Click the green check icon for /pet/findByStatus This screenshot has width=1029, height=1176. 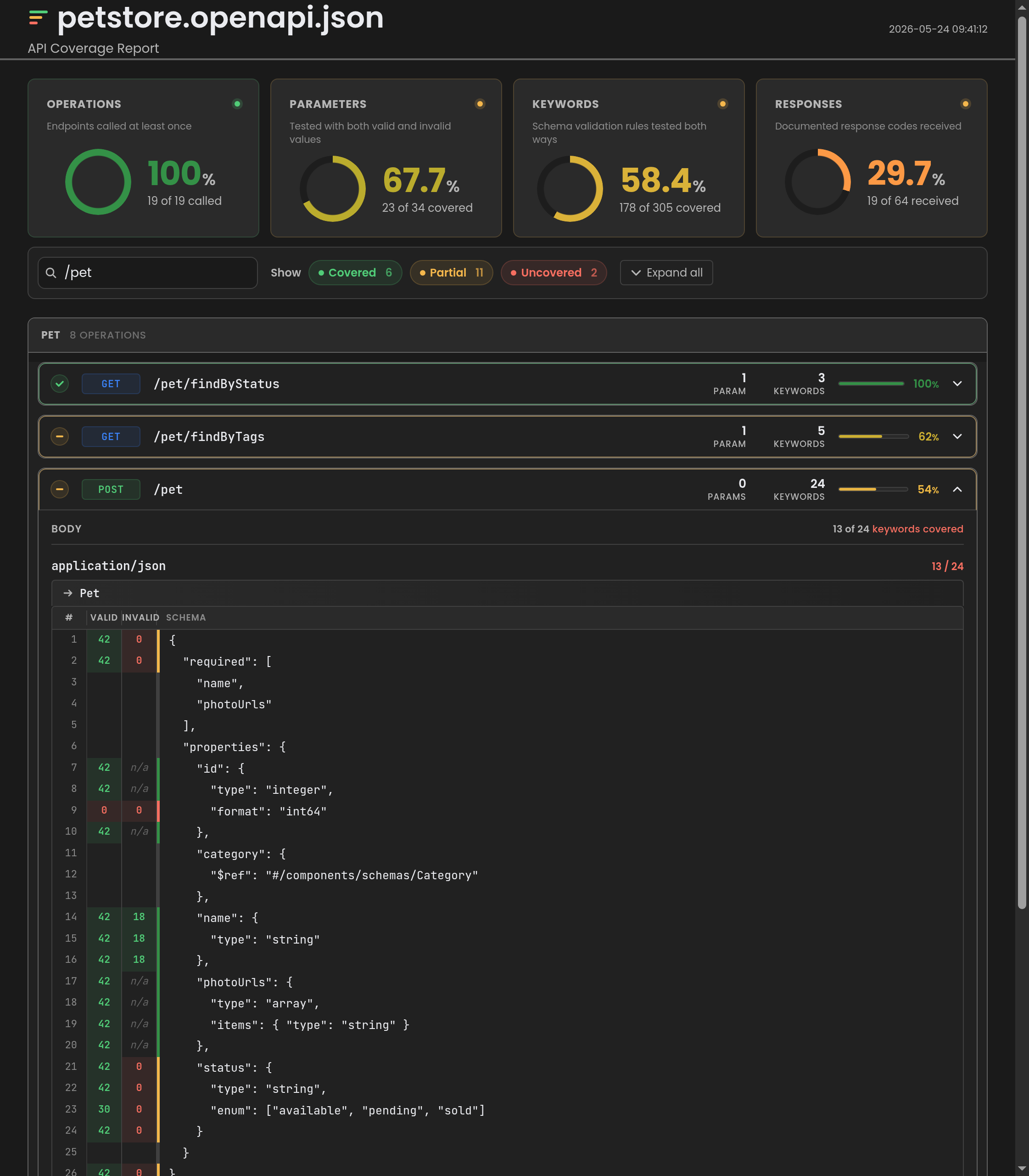[60, 384]
